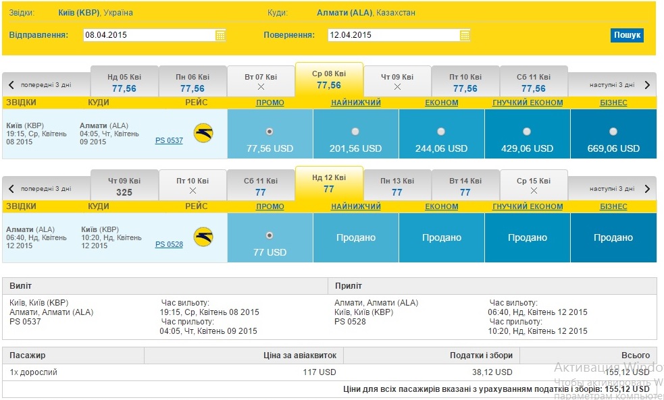The height and width of the screenshot is (400, 664).
Task: Click airline logo next to PS 0537
Action: coord(203,134)
